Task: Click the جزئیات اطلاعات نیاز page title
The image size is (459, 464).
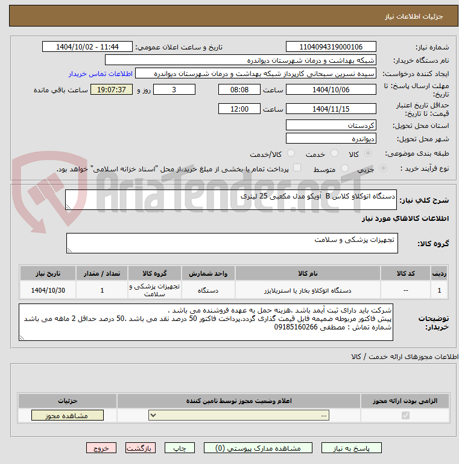Action: (413, 16)
